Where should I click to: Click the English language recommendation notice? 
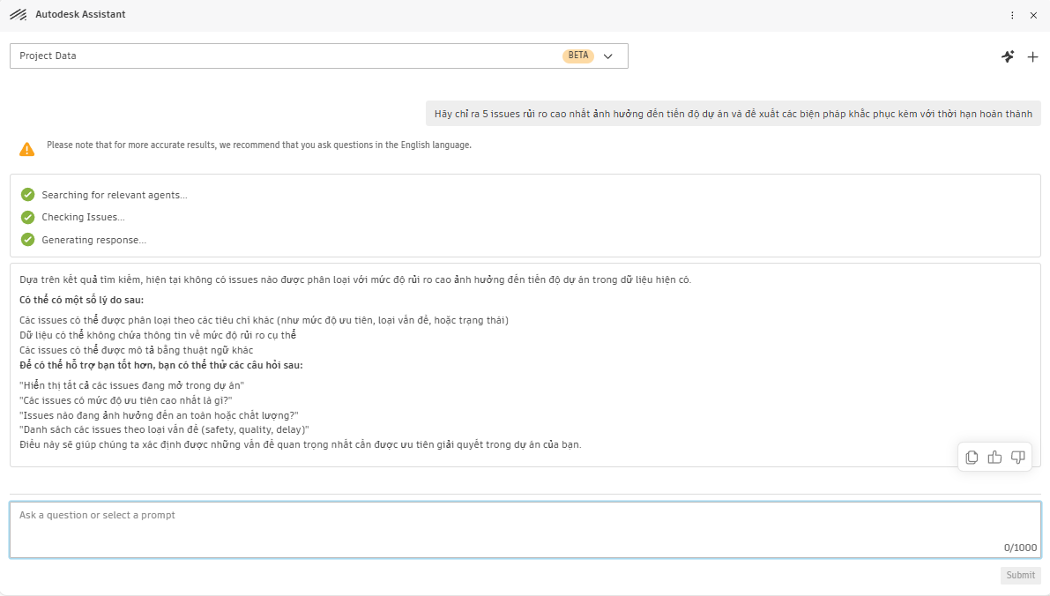point(259,145)
